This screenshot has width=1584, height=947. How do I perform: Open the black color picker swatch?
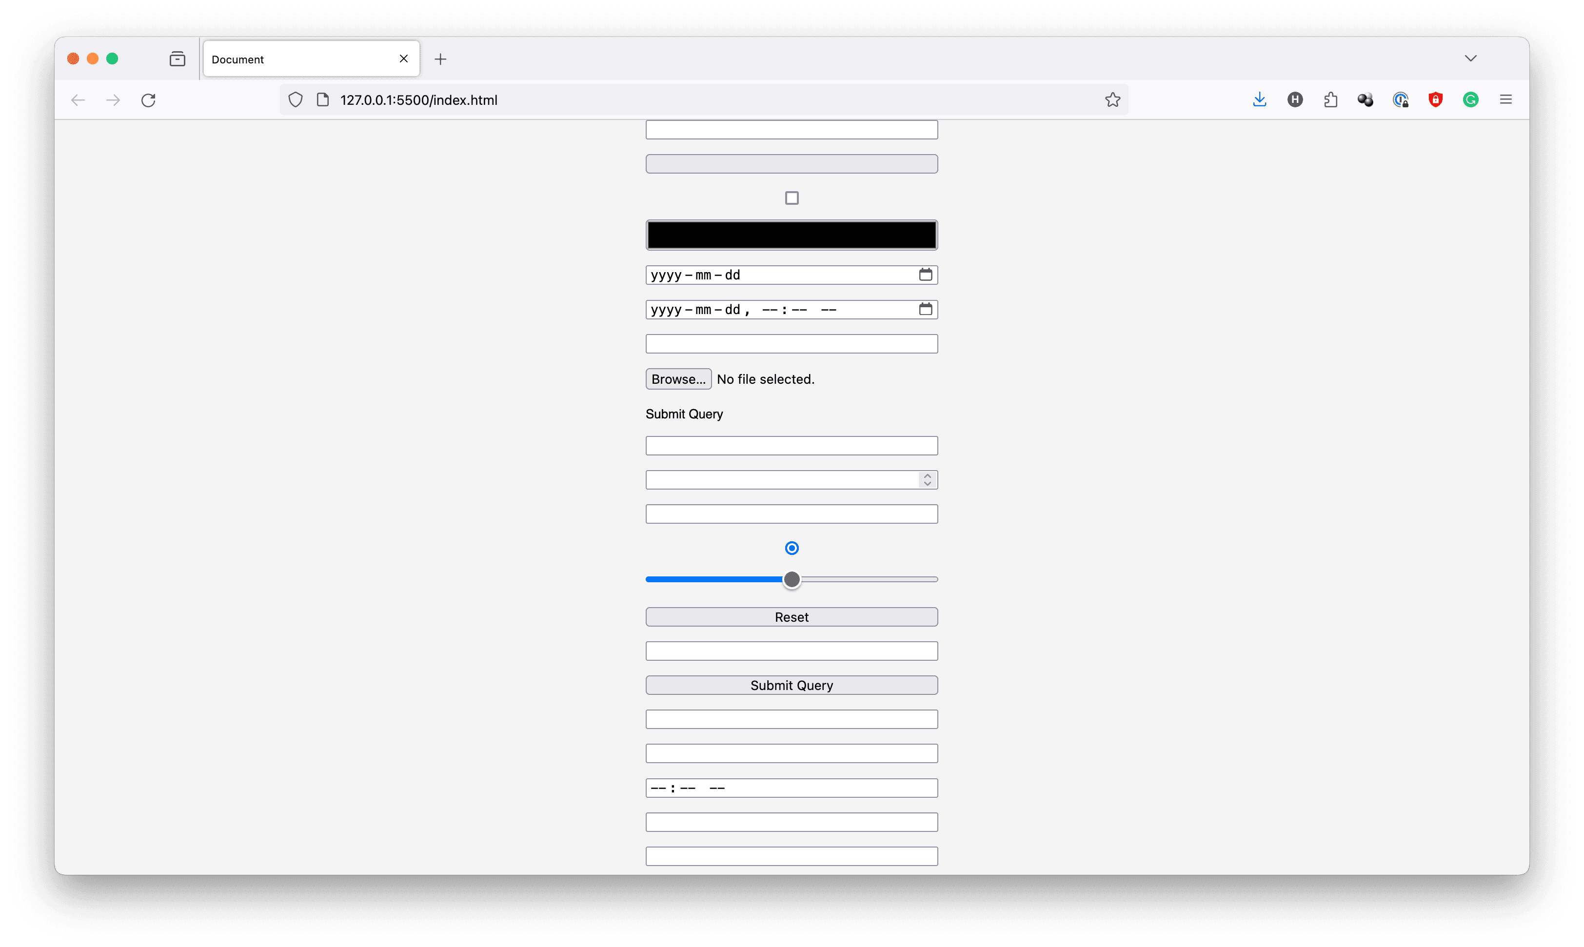[x=792, y=234]
